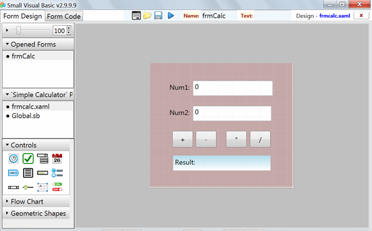Click the Open folder icon in toolbar
This screenshot has width=372, height=231.
pos(147,16)
